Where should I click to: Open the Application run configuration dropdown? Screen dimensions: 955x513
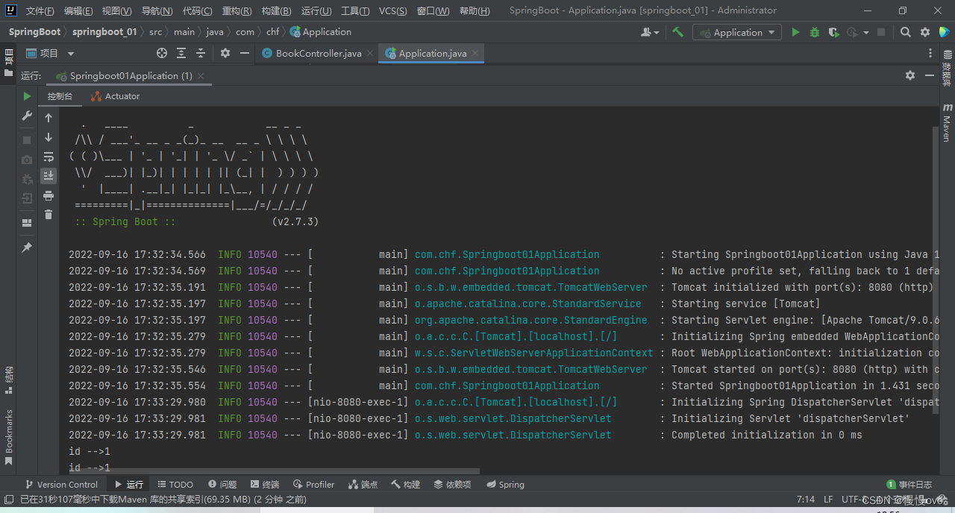coord(736,32)
